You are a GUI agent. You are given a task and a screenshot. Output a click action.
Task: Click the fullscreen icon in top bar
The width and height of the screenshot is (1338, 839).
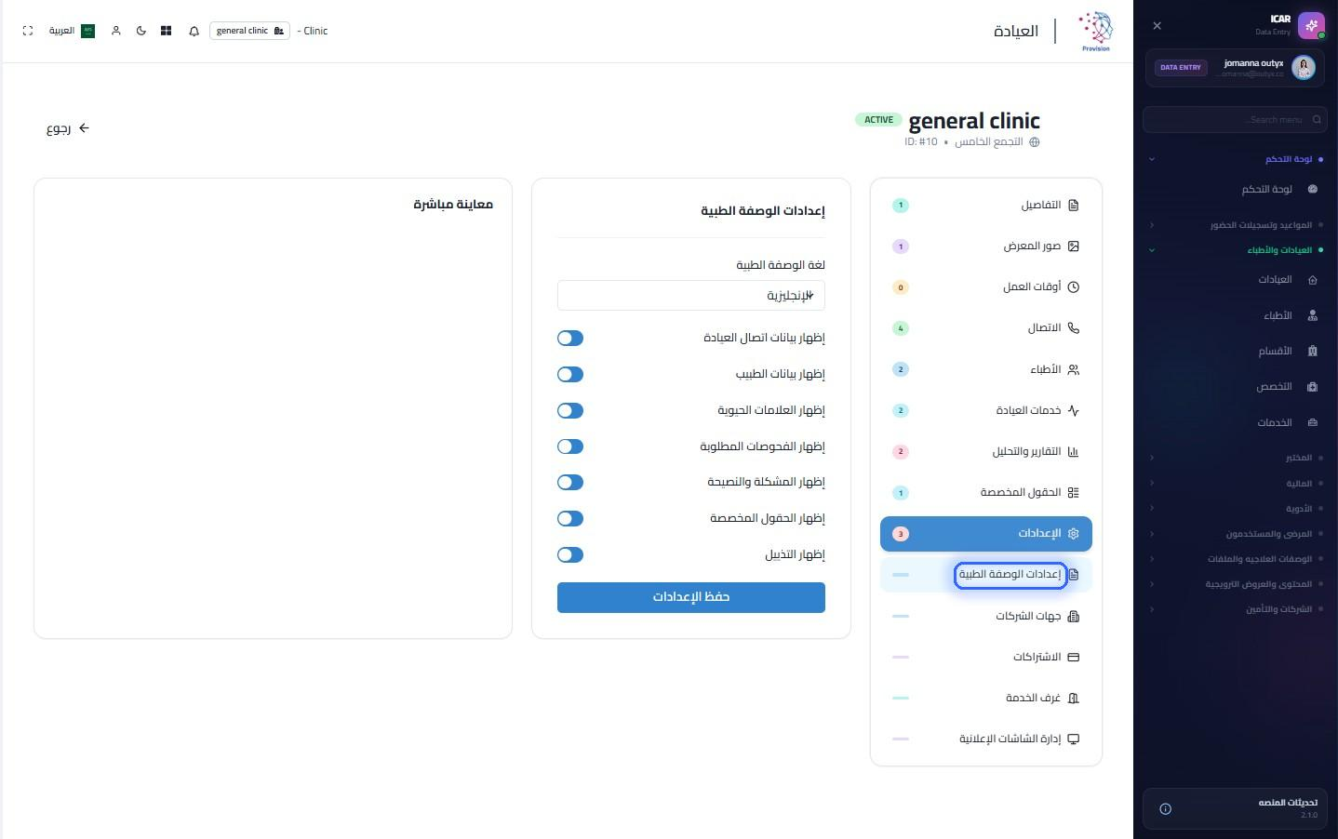[x=28, y=31]
